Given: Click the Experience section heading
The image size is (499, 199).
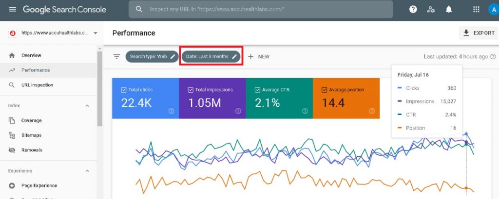Looking at the screenshot, I should (x=20, y=171).
